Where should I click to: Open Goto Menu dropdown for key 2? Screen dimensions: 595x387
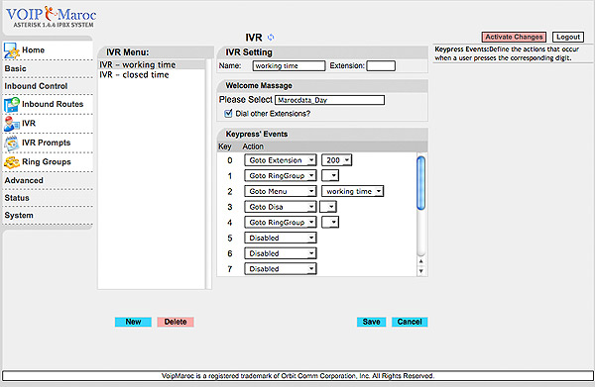coord(280,191)
